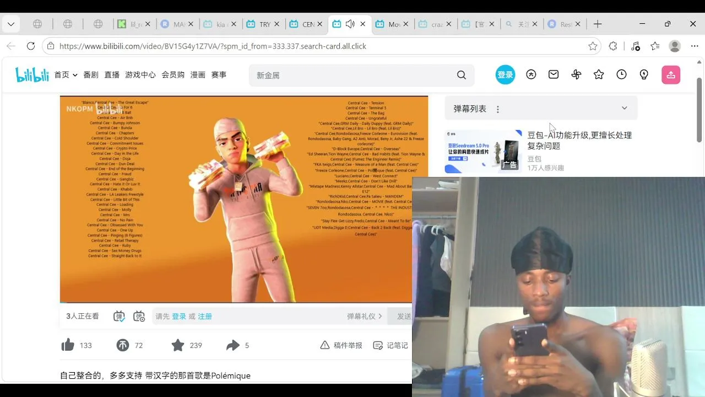Click the browser address bar URL

(213, 46)
